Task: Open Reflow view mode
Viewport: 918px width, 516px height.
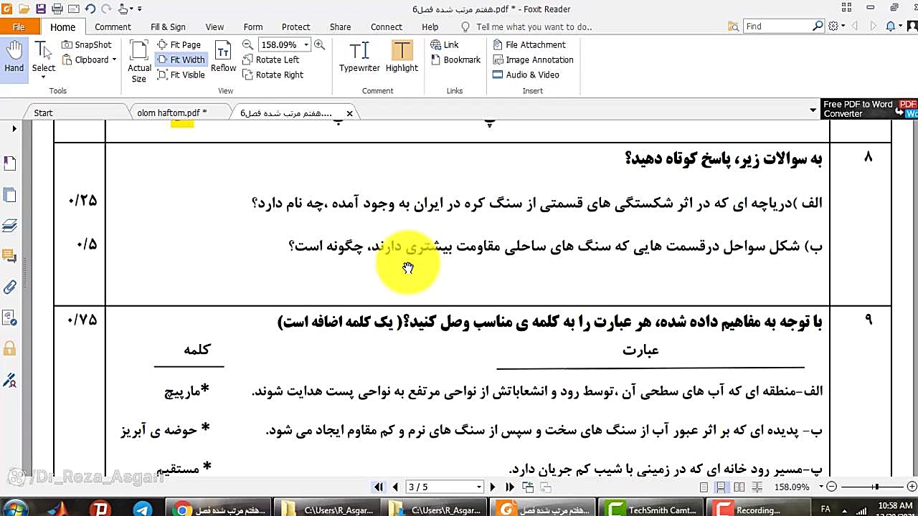Action: (x=223, y=57)
